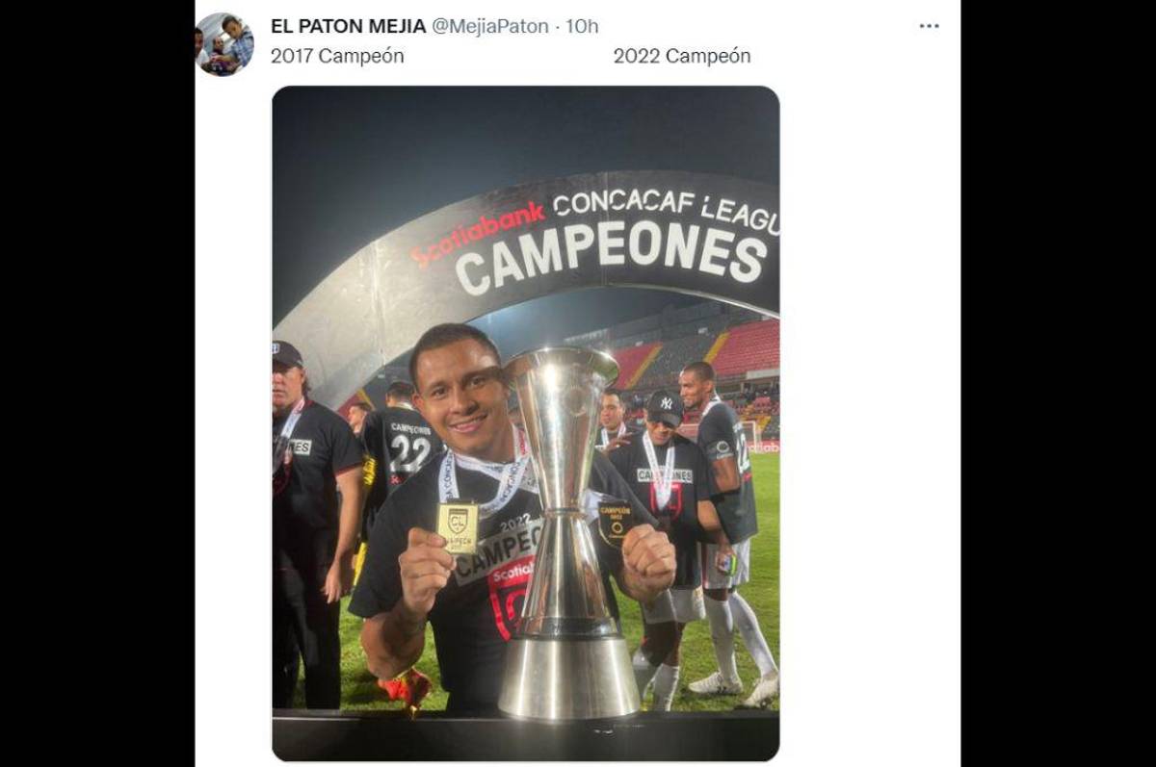Viewport: 1156px width, 767px height.
Task: Open the tweet options menu via three dots
Action: [x=929, y=25]
